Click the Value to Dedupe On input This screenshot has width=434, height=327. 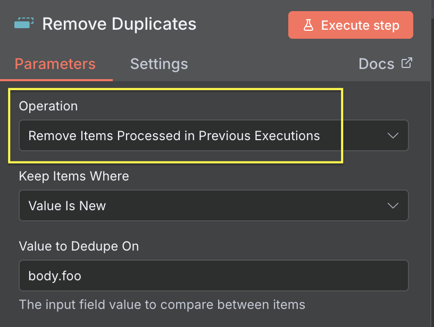tap(213, 276)
